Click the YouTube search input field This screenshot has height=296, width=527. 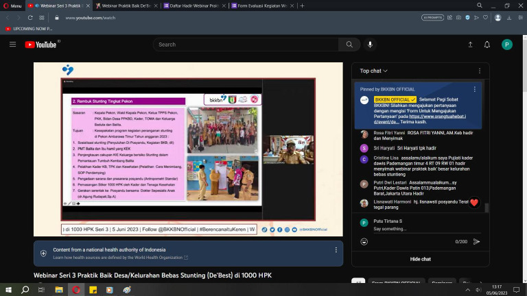(x=246, y=45)
